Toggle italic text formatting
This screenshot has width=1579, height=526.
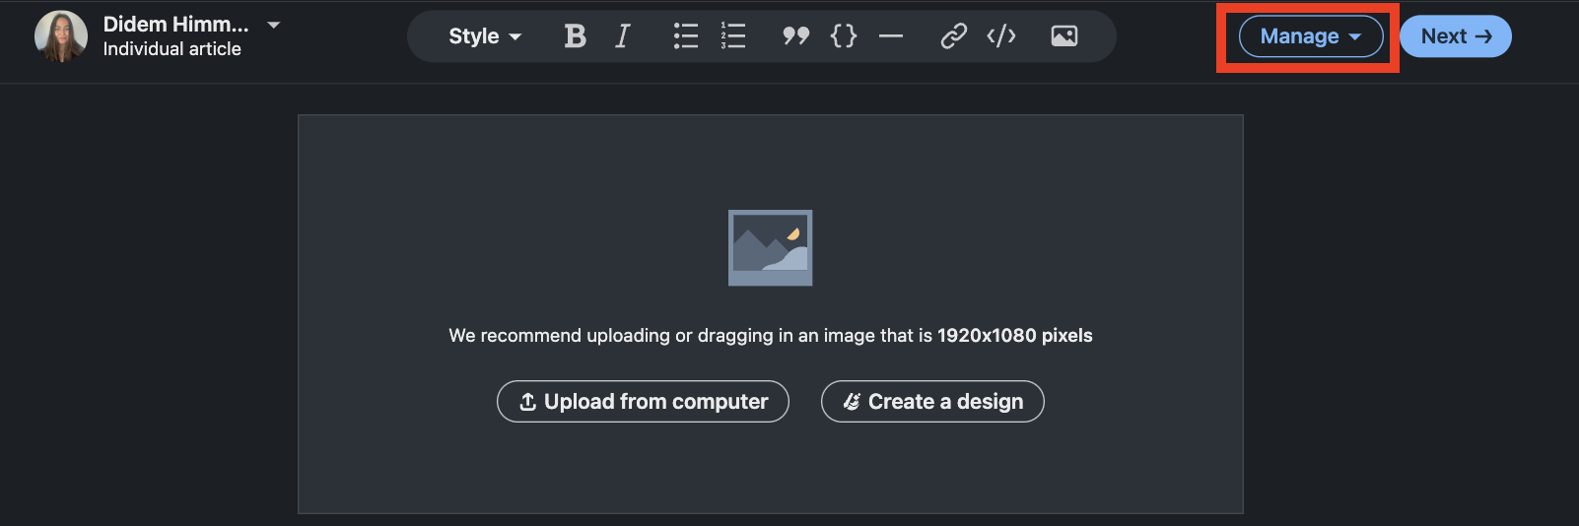point(622,36)
